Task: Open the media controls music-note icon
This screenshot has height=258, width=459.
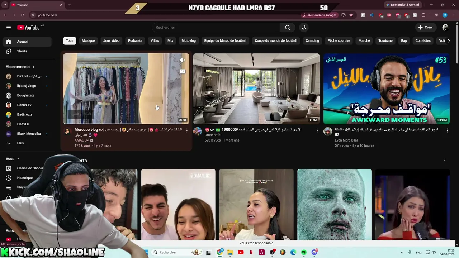Action: [x=436, y=15]
